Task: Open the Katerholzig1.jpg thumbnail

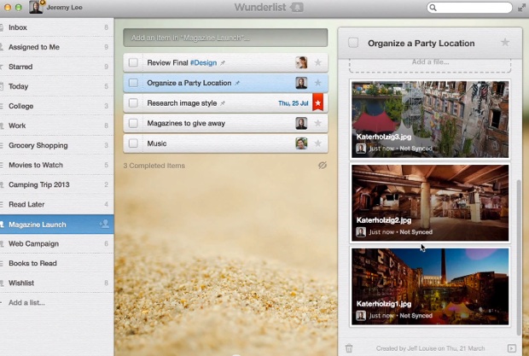Action: click(x=430, y=287)
